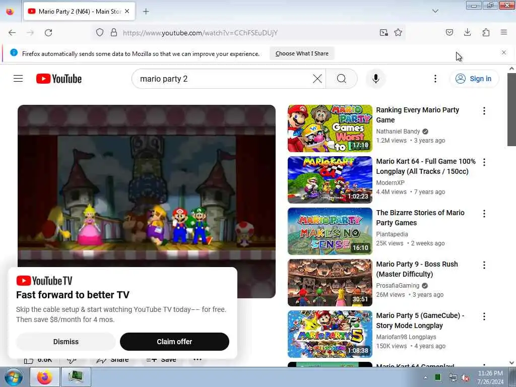Click ProsafiaGaming channel name
Viewport: 516px width, 387px height.
[398, 285]
